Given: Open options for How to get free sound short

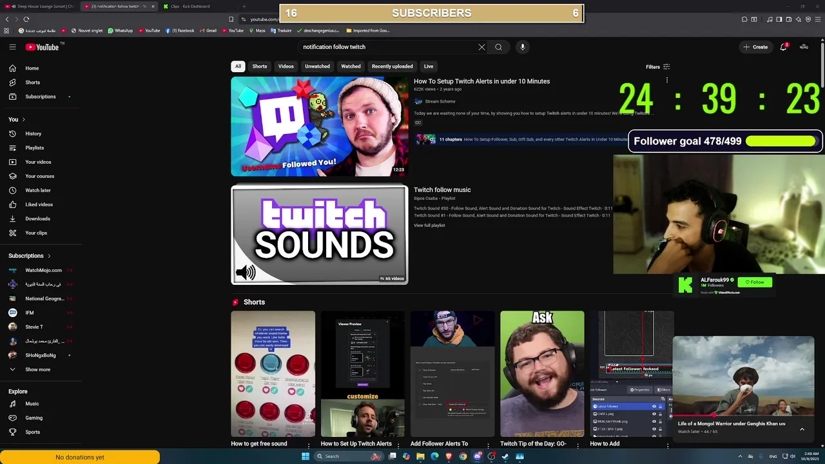Looking at the screenshot, I should [309, 445].
